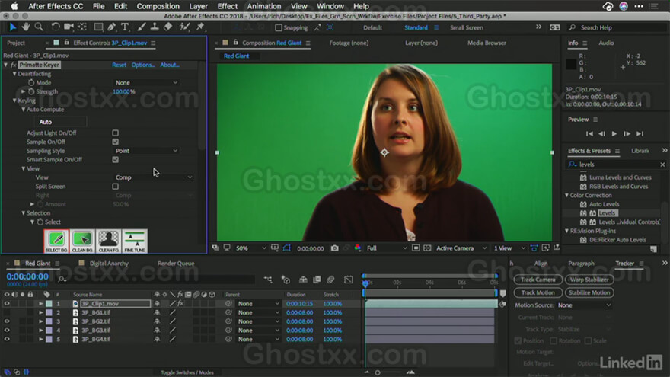The width and height of the screenshot is (670, 377).
Task: Toggle visibility of 3P_BG2.tif layer
Action: 7,321
